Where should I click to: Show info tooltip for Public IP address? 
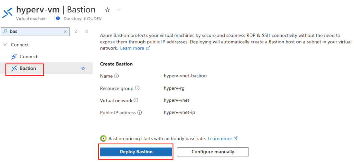(140, 112)
